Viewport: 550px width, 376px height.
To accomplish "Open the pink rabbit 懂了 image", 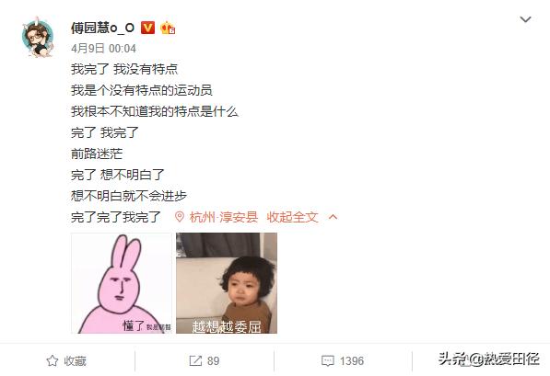I will tap(122, 283).
